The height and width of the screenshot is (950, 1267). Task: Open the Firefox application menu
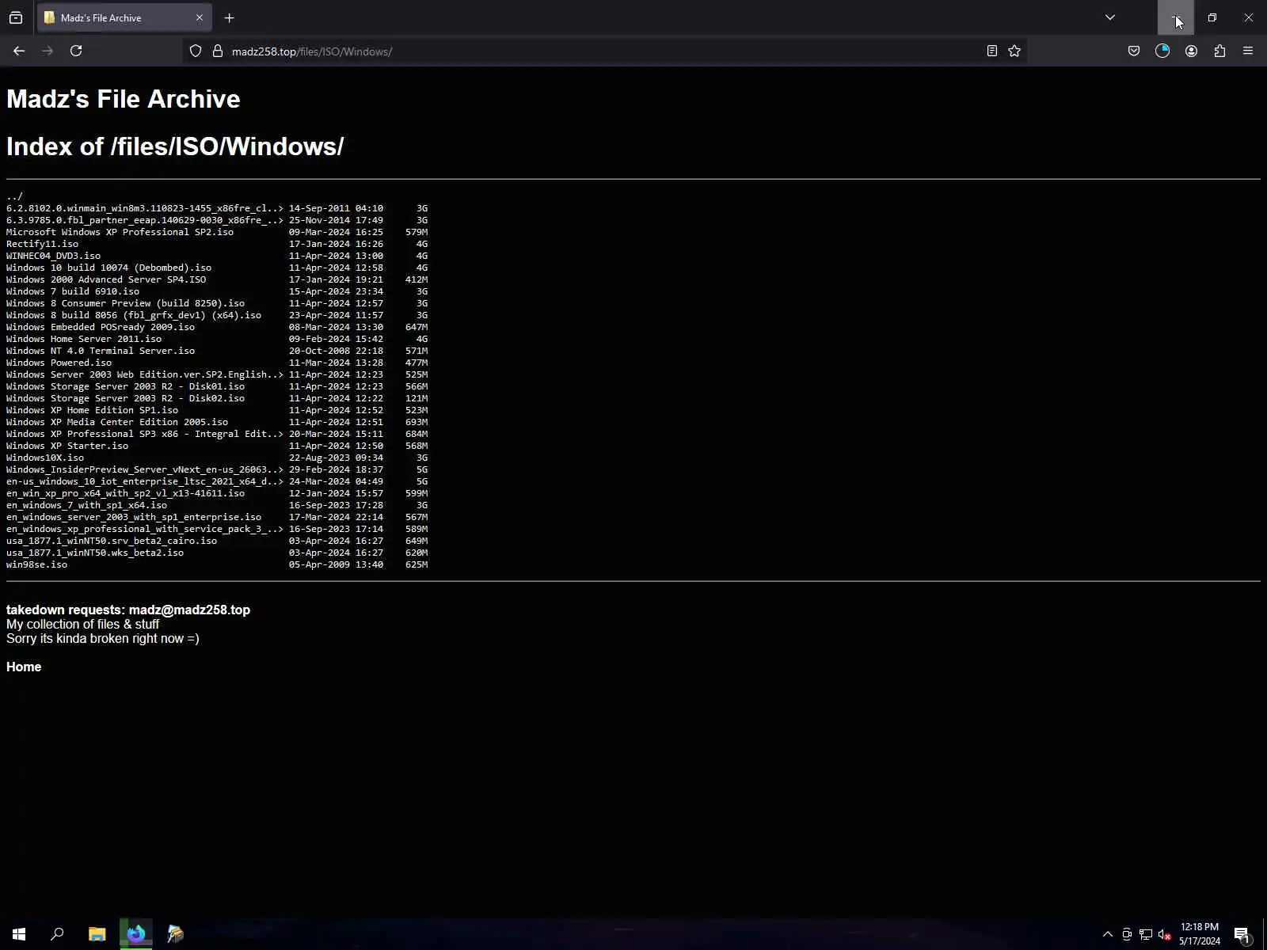click(1248, 51)
